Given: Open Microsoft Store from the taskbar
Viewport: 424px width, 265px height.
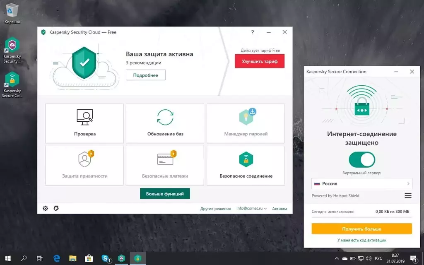Looking at the screenshot, I should (x=89, y=258).
